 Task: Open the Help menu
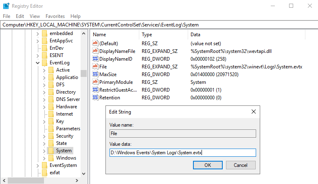[75, 16]
